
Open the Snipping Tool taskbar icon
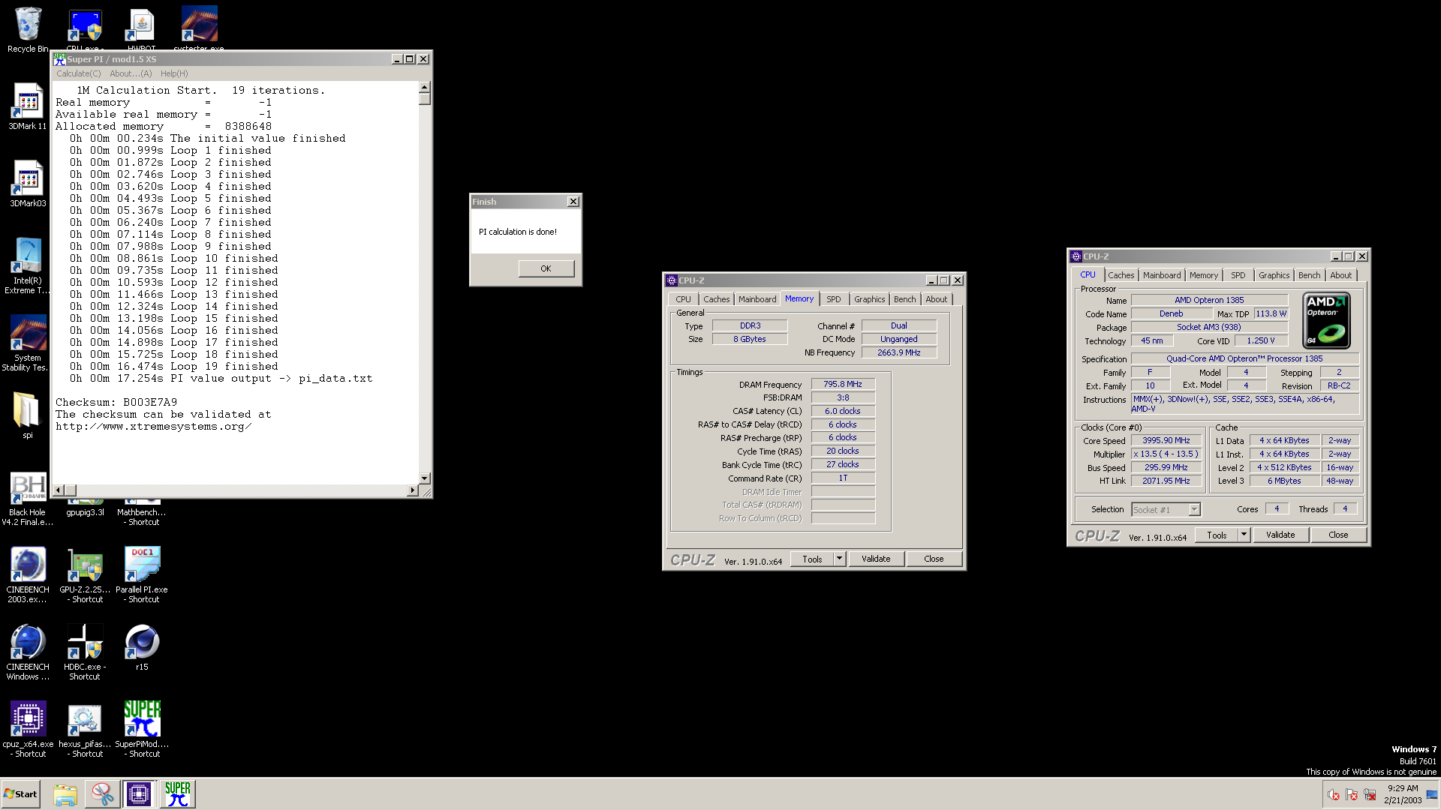click(102, 794)
